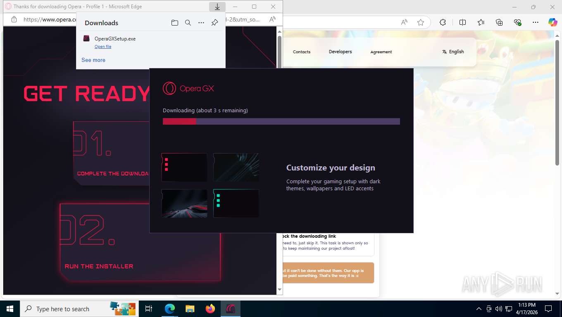Open Contacts menu item
Viewport: 562px width, 317px height.
click(302, 52)
